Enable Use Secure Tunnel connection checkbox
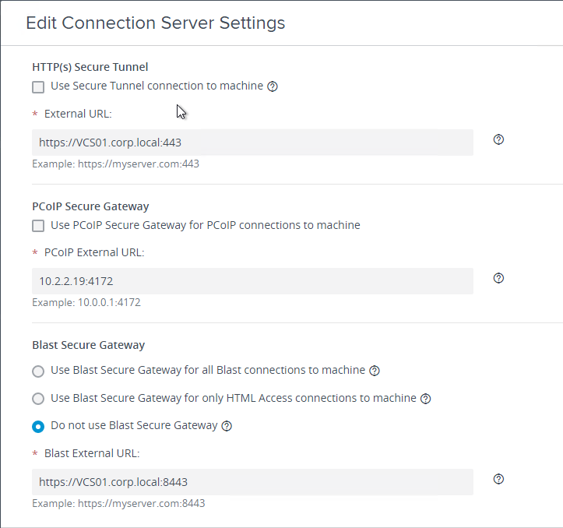Viewport: 563px width, 528px height. pos(38,87)
